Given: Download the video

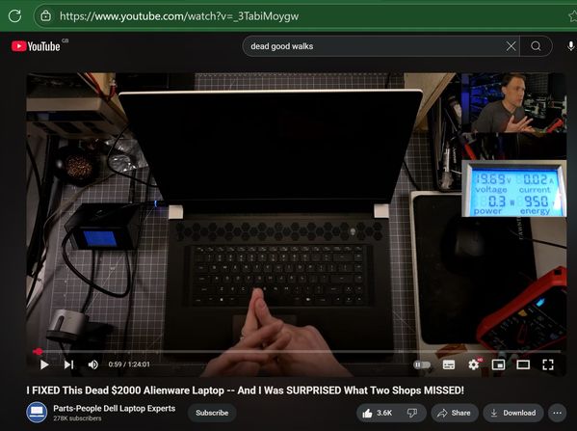Looking at the screenshot, I should click(513, 413).
